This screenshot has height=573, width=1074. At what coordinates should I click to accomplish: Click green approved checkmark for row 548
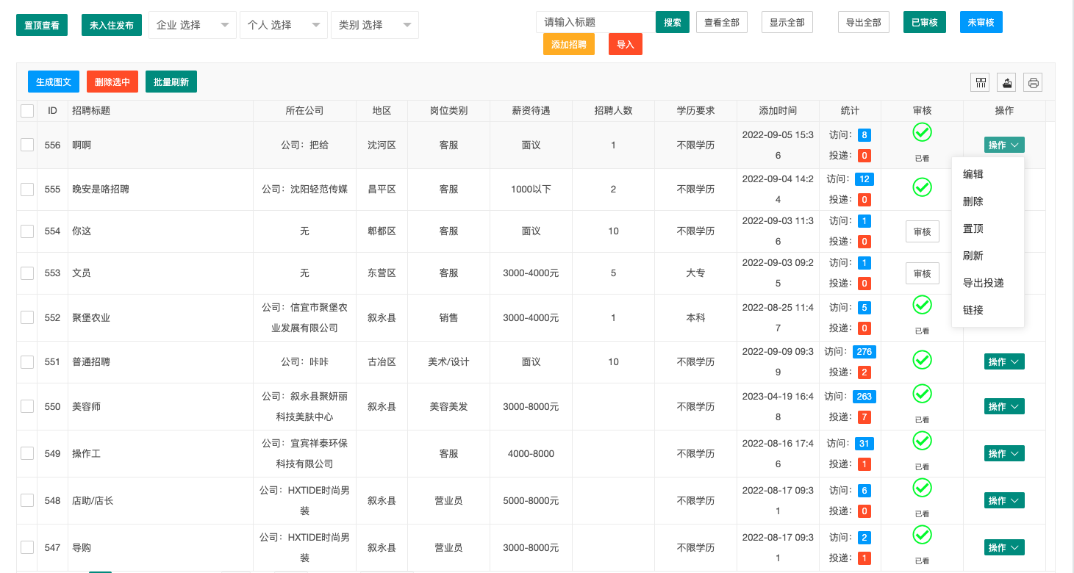[922, 488]
